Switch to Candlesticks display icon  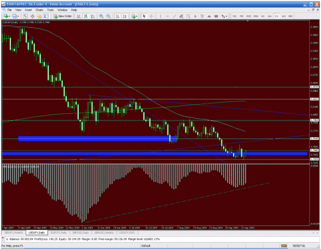pyautogui.click(x=86, y=16)
